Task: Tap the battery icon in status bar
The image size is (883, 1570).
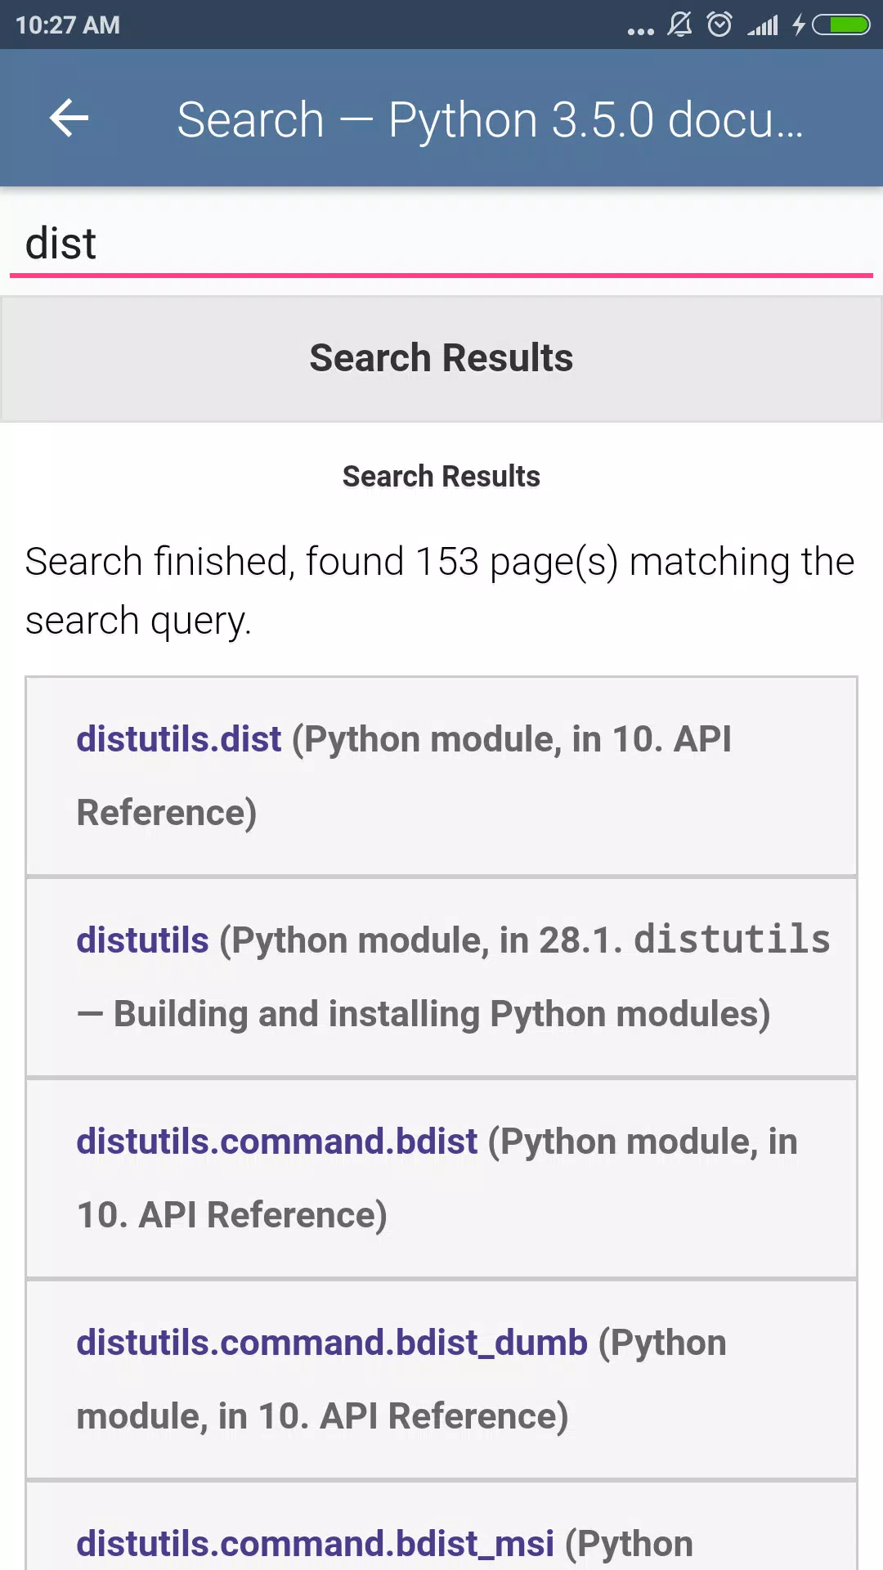Action: point(840,25)
